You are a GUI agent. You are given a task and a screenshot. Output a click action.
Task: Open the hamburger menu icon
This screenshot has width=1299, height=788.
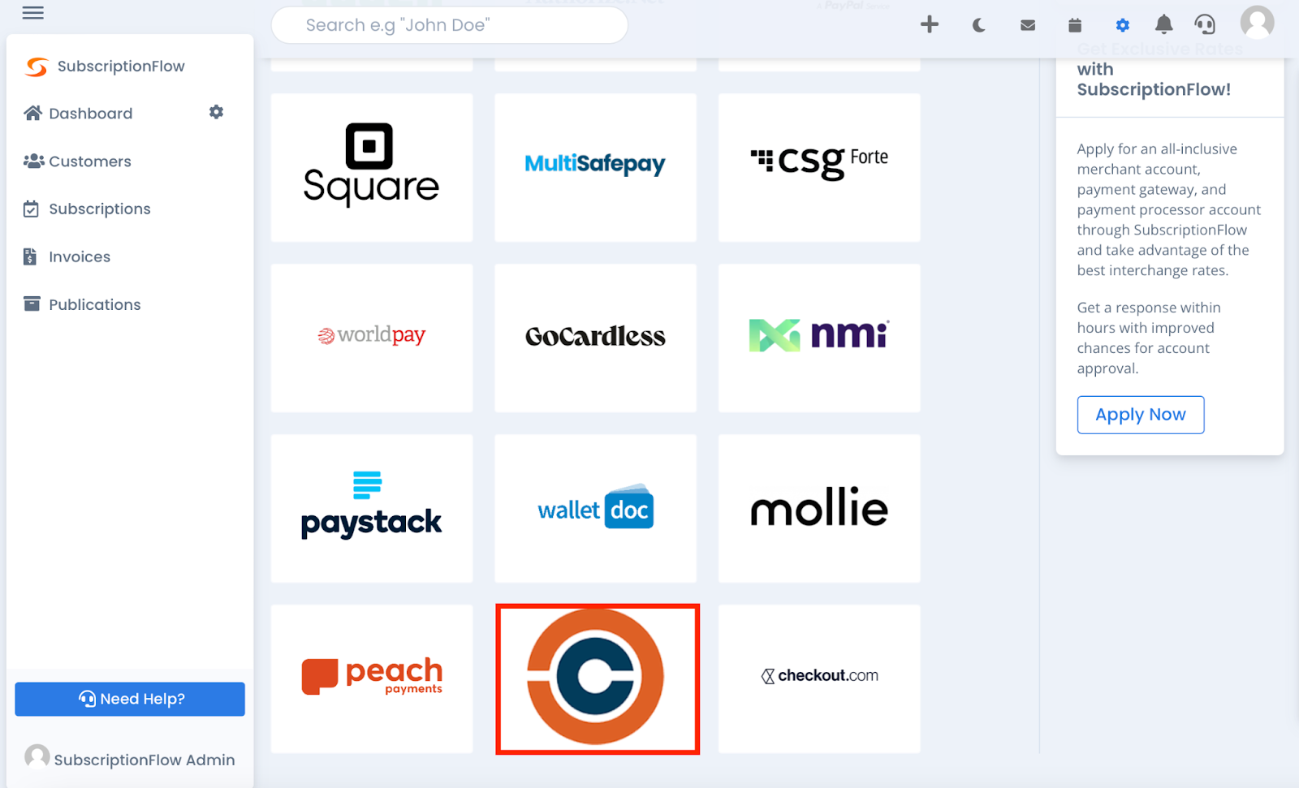[x=32, y=12]
